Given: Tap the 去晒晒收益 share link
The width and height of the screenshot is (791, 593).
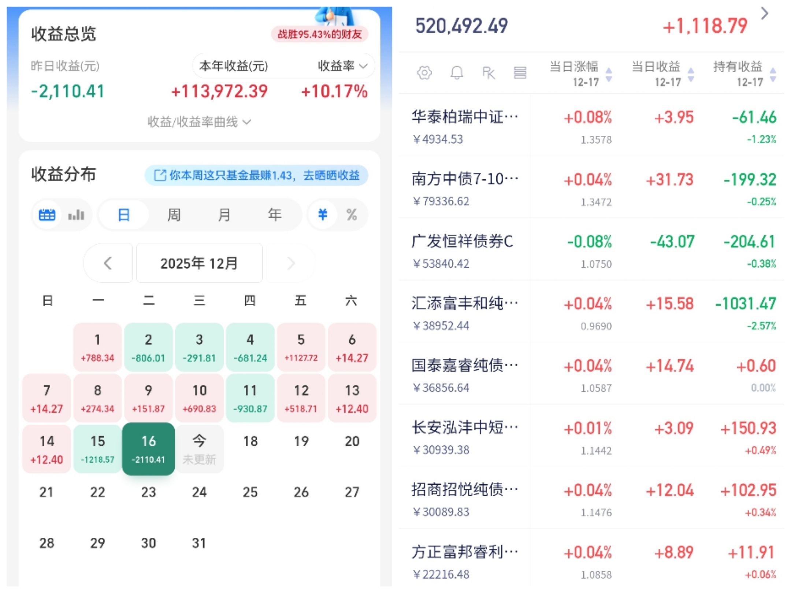Looking at the screenshot, I should (x=331, y=175).
